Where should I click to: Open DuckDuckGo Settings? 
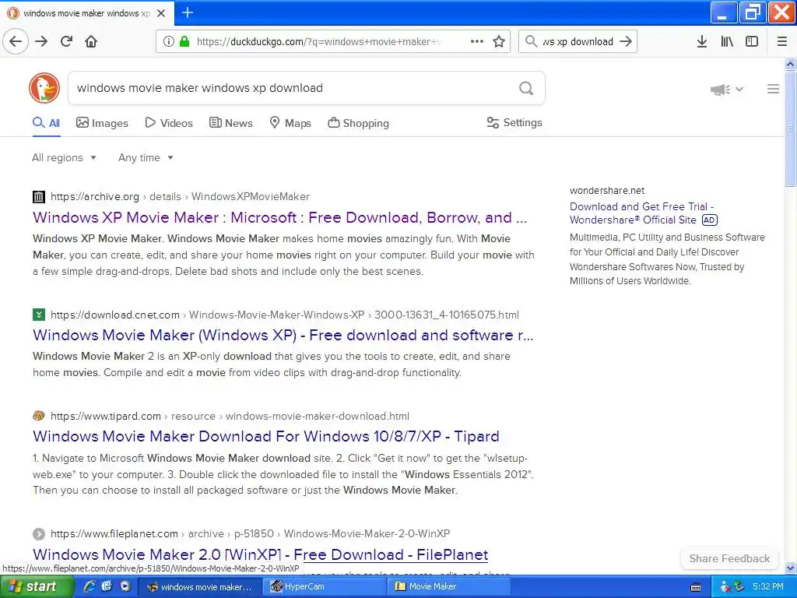click(514, 122)
